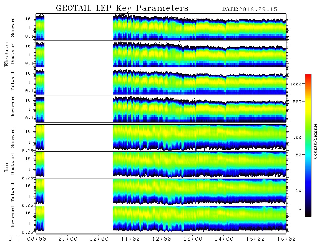
Task: Select the Ion Tailward panel label
Action: point(13,192)
